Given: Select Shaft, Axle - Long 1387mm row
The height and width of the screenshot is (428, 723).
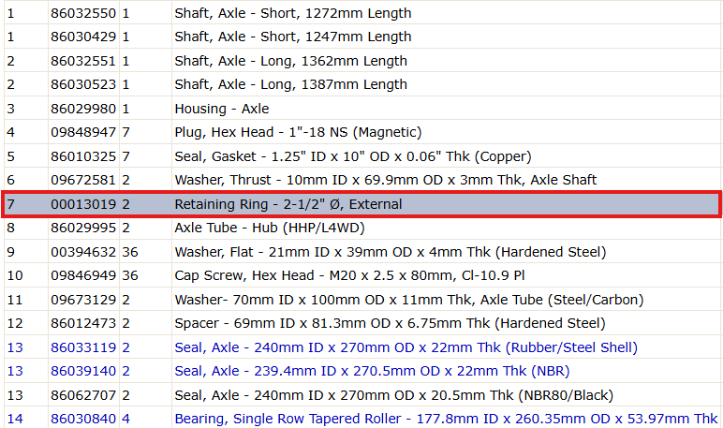Looking at the screenshot, I should coord(361,85).
